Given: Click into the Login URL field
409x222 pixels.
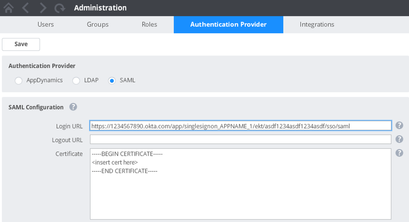Looking at the screenshot, I should tap(240, 126).
